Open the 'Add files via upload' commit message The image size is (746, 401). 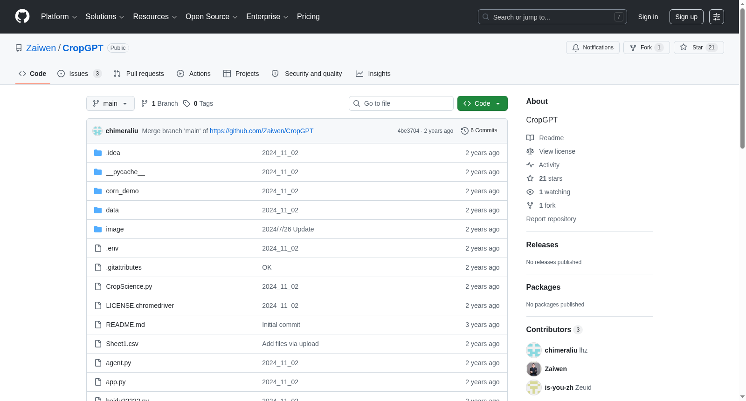(290, 344)
